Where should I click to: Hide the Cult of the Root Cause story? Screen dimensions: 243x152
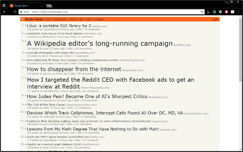click(x=70, y=108)
